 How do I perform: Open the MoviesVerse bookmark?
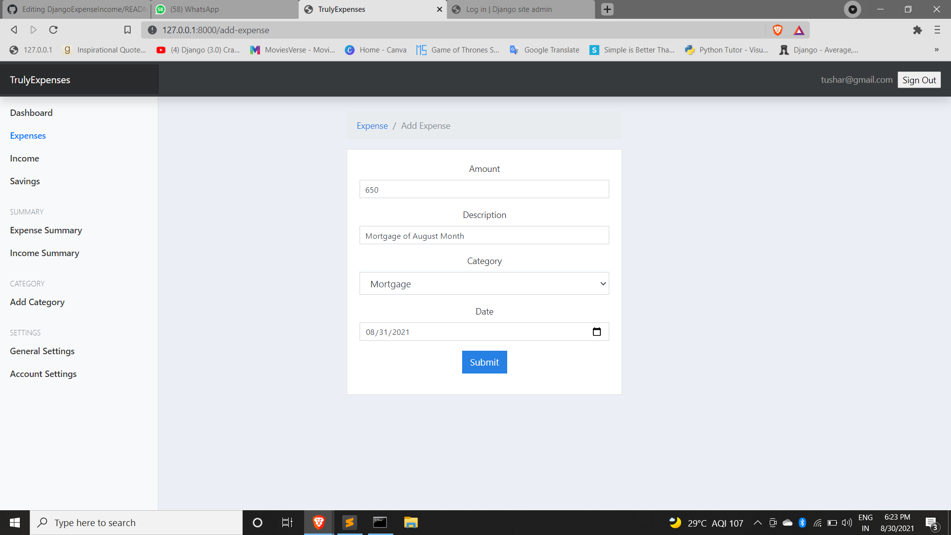coord(292,50)
